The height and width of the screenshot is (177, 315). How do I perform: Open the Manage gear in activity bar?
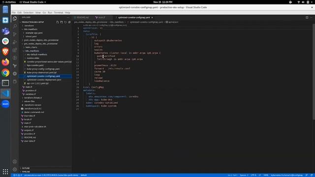pyautogui.click(x=15, y=169)
